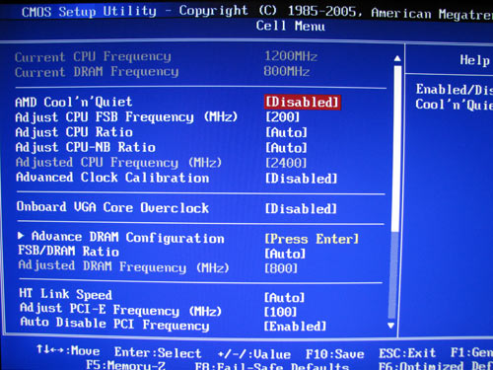Click the Adjust CPU FSB Frequency value [200]
The image size is (493, 370).
(283, 117)
